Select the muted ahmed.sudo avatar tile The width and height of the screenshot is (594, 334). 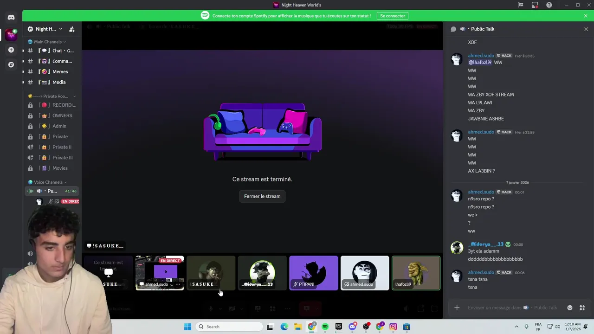tap(365, 273)
